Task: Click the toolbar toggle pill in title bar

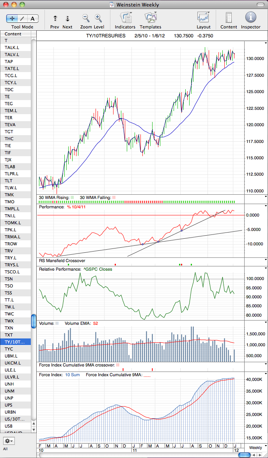Action: 260,4
